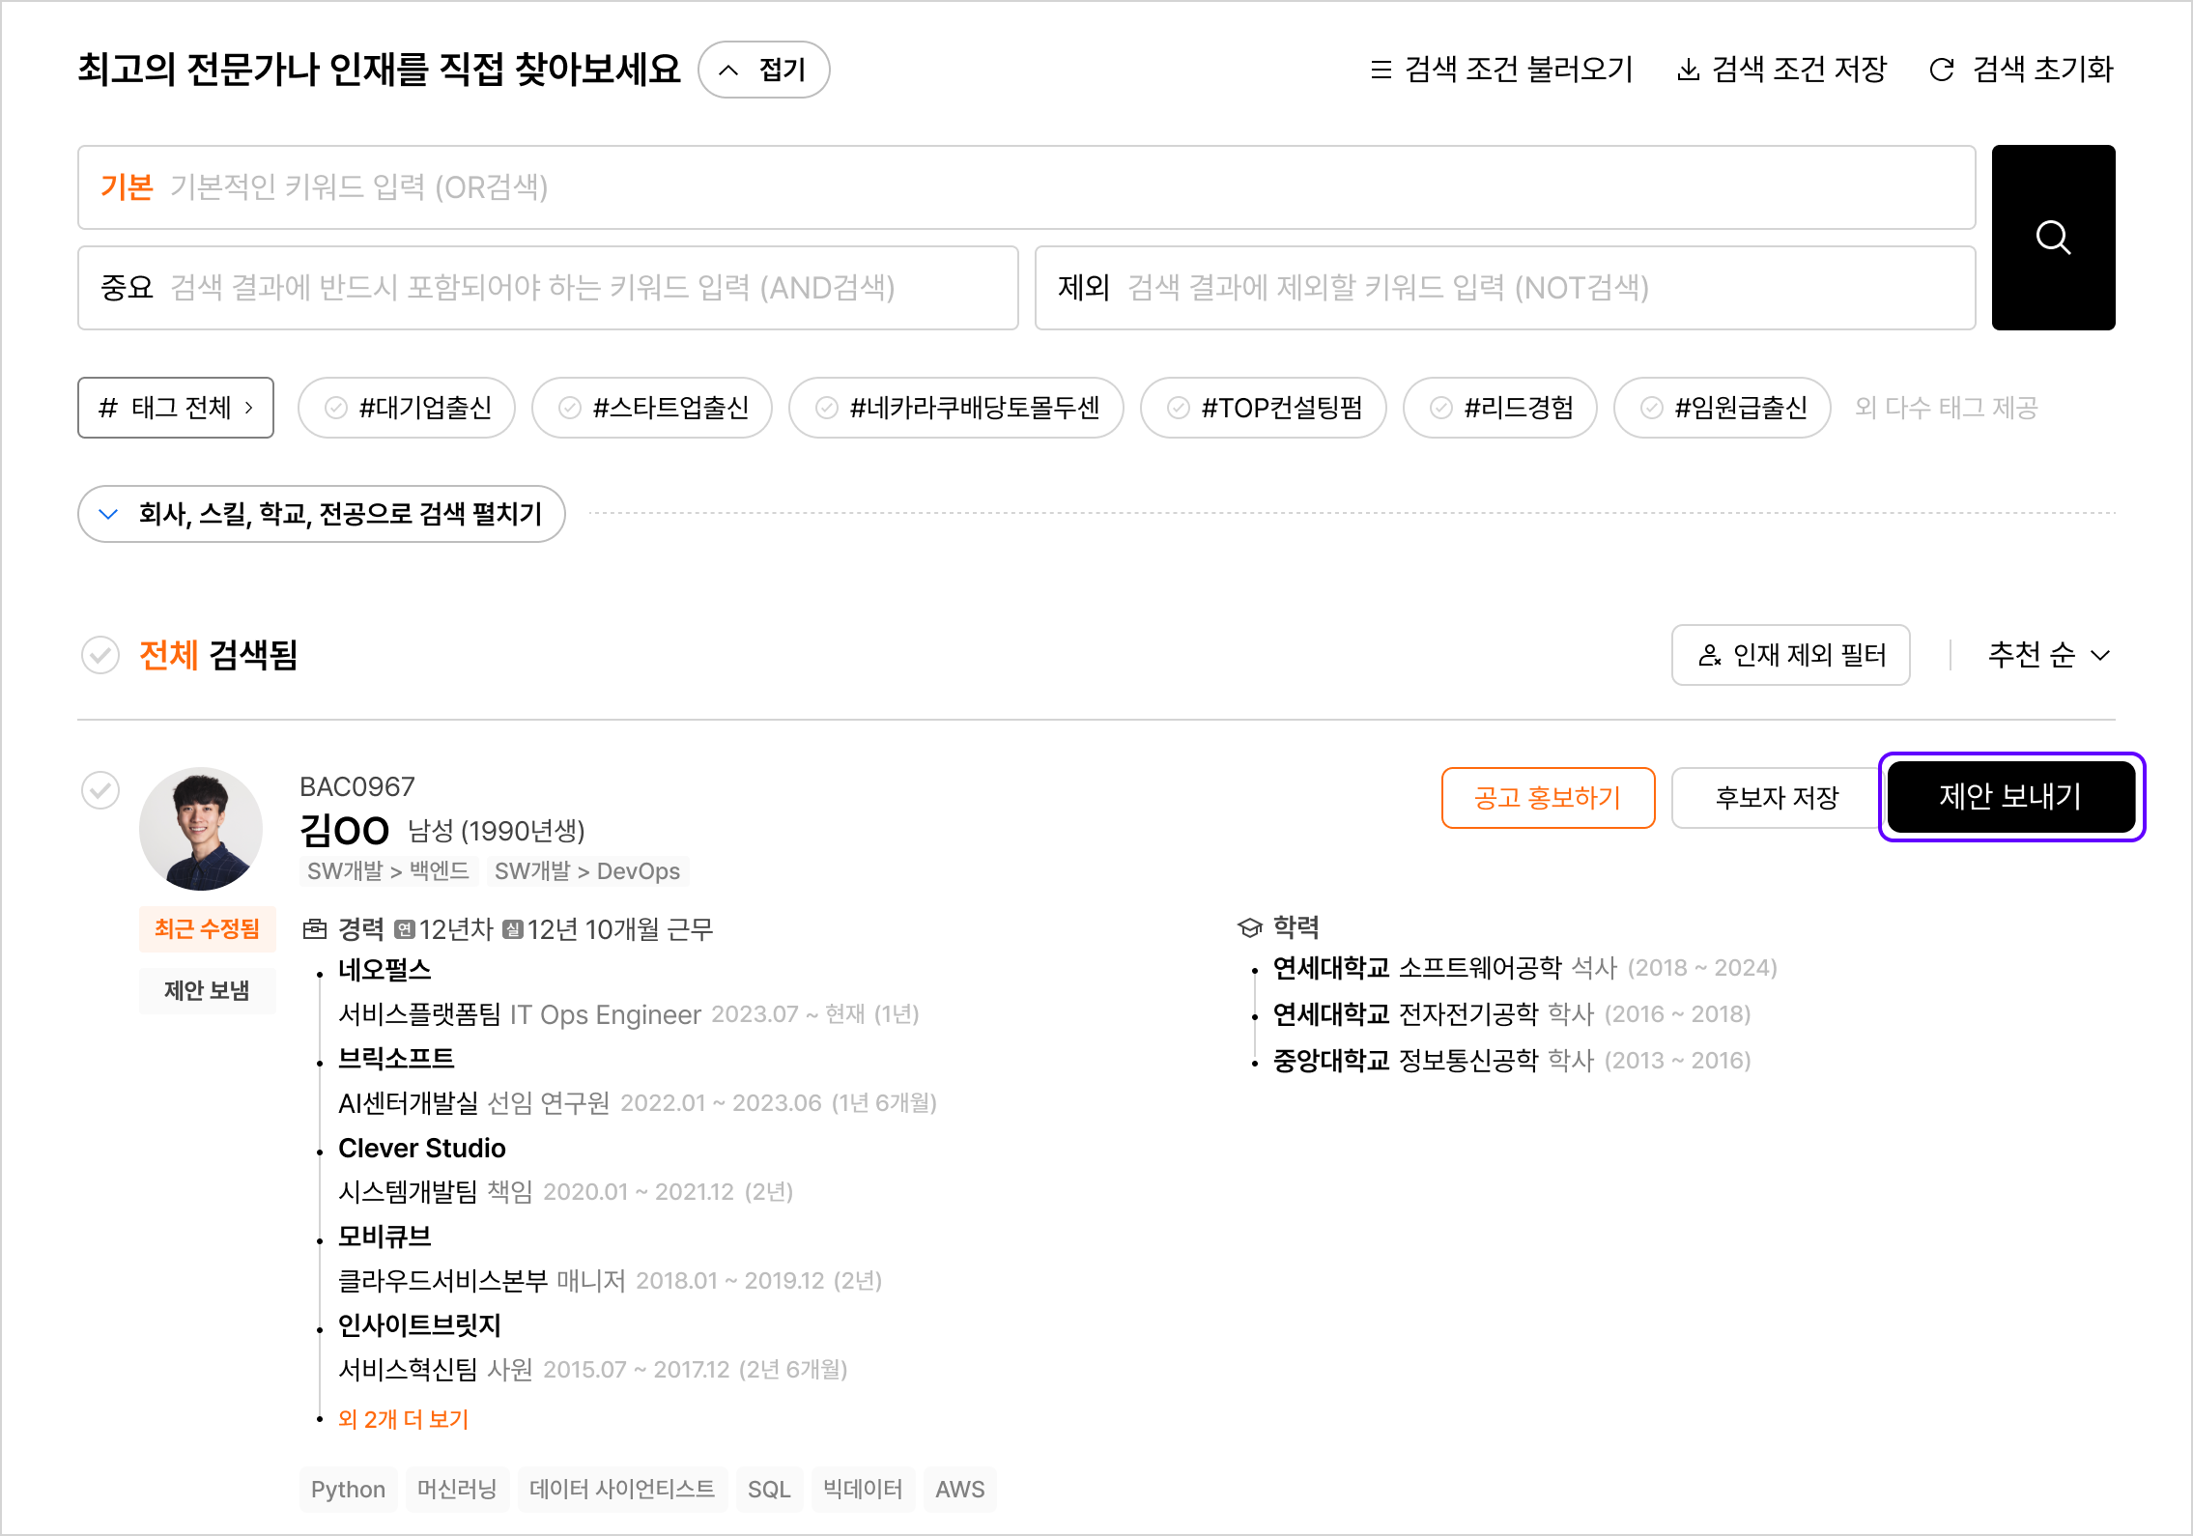The height and width of the screenshot is (1536, 2193).
Task: Check the 전체 select-all circle checkbox
Action: [100, 655]
